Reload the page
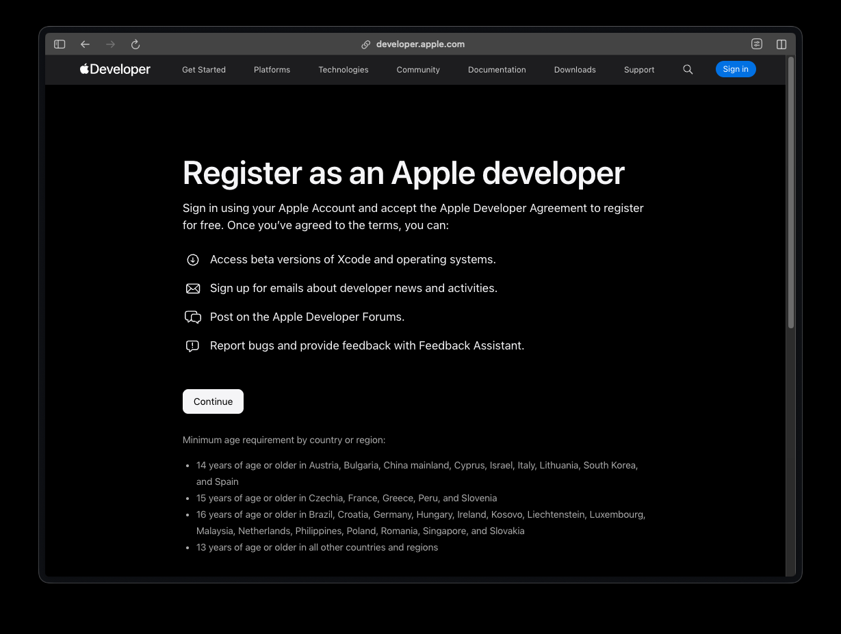This screenshot has width=841, height=634. (135, 44)
